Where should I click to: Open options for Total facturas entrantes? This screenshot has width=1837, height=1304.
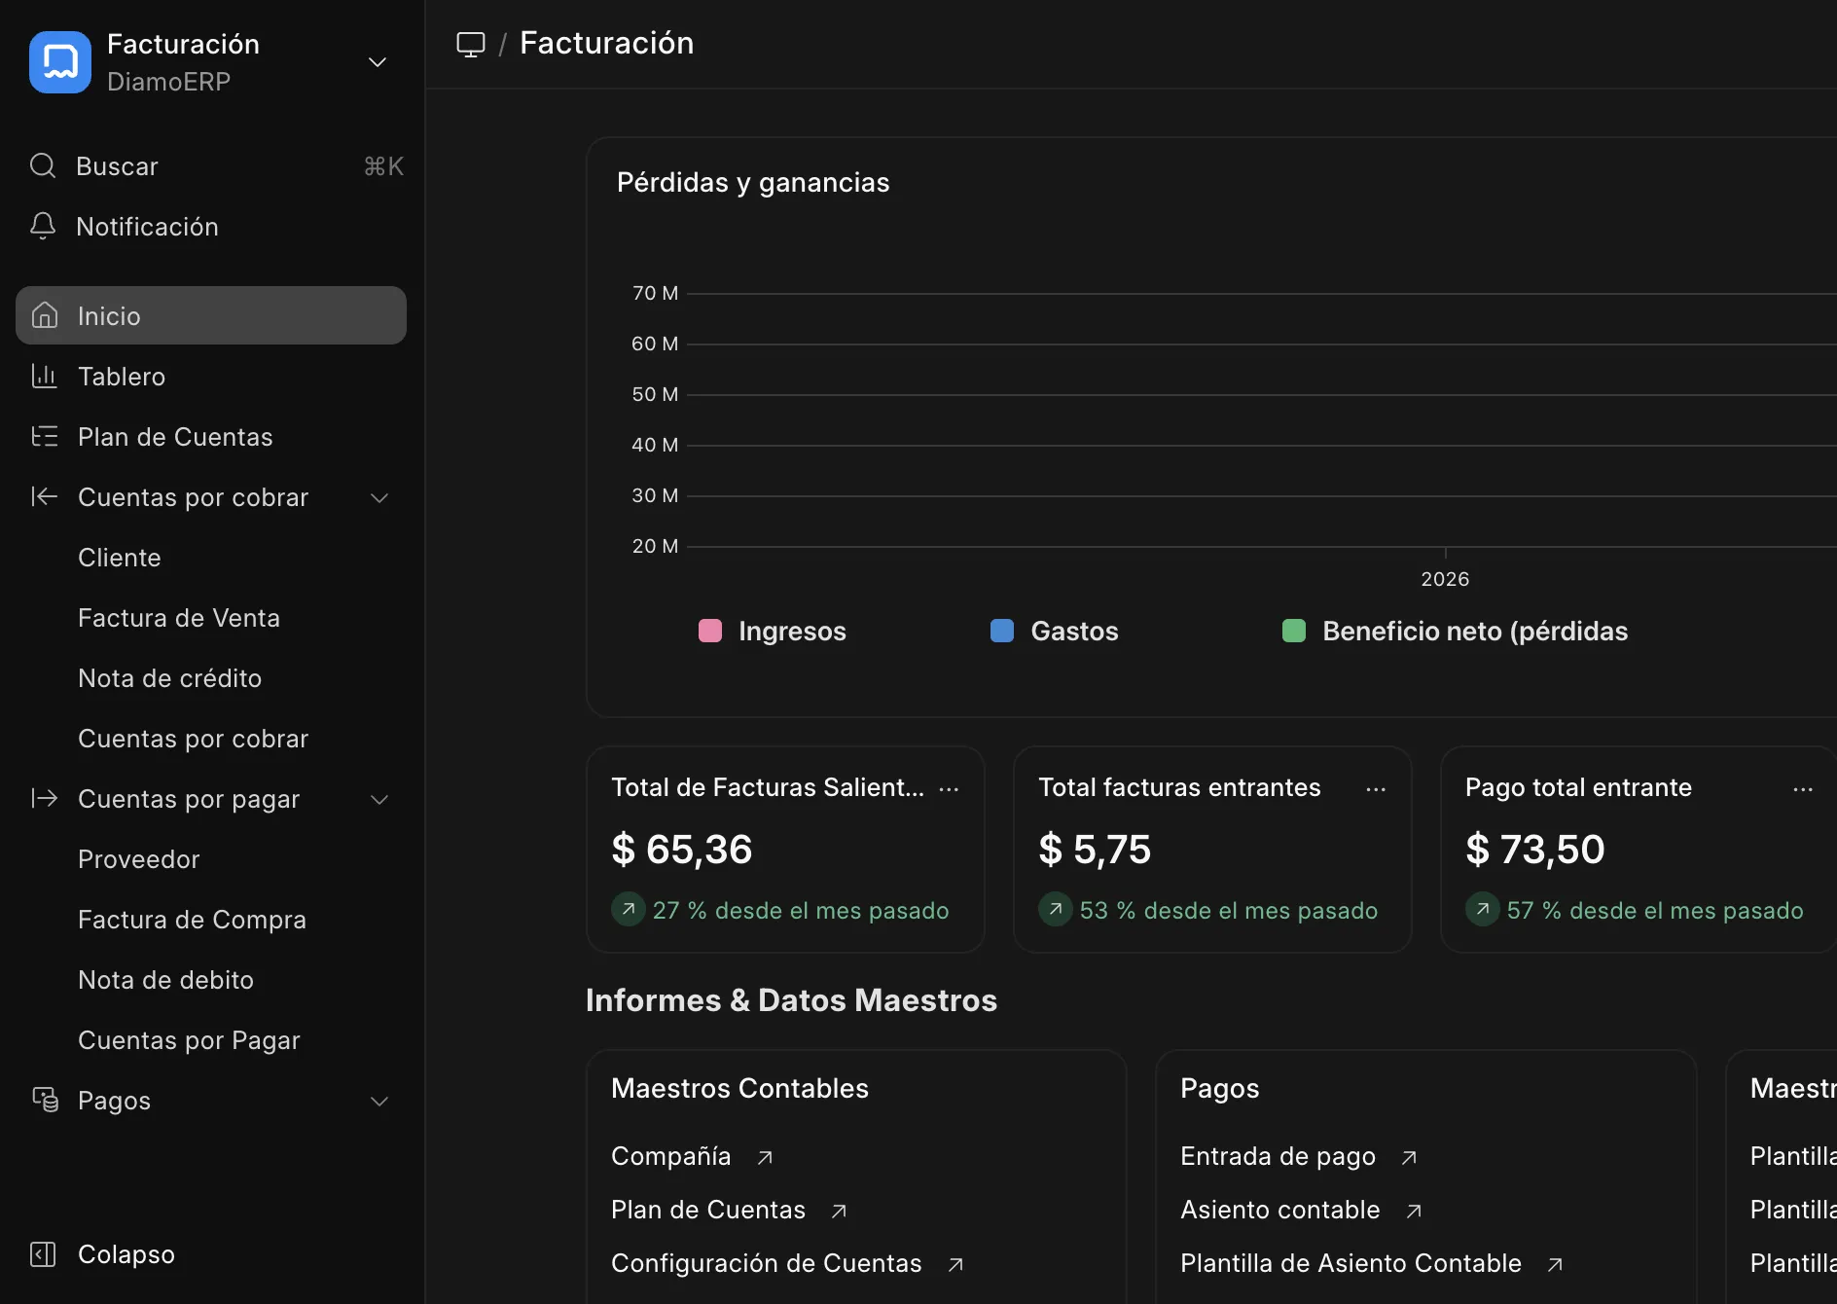[x=1376, y=789]
